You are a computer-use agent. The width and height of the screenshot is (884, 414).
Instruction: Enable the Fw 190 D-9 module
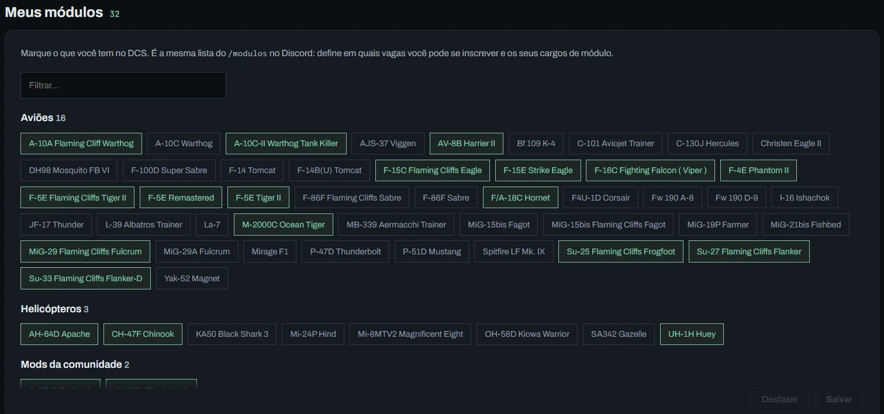(737, 198)
